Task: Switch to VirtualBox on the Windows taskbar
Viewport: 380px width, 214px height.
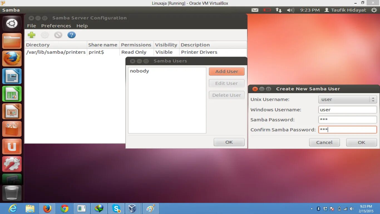Action: [x=132, y=208]
